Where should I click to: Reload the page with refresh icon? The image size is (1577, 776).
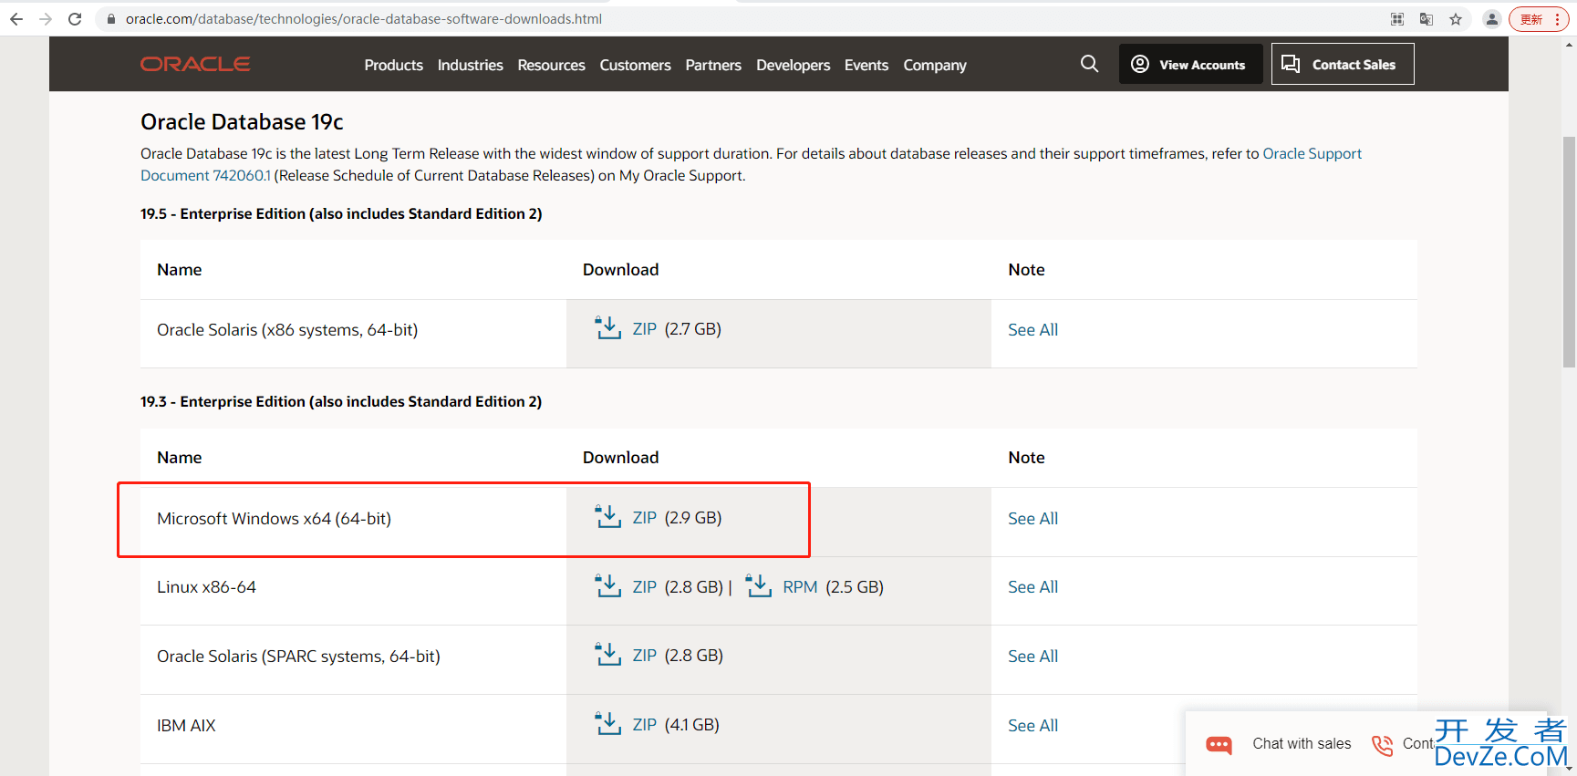75,19
